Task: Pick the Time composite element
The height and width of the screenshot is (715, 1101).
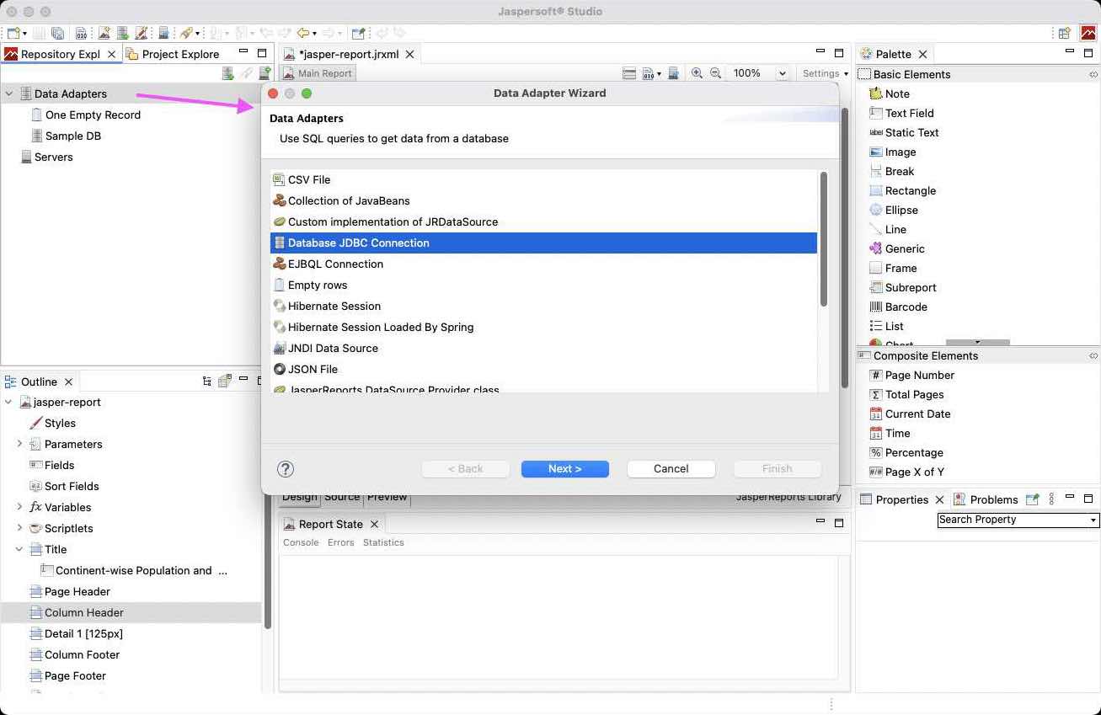Action: tap(890, 433)
